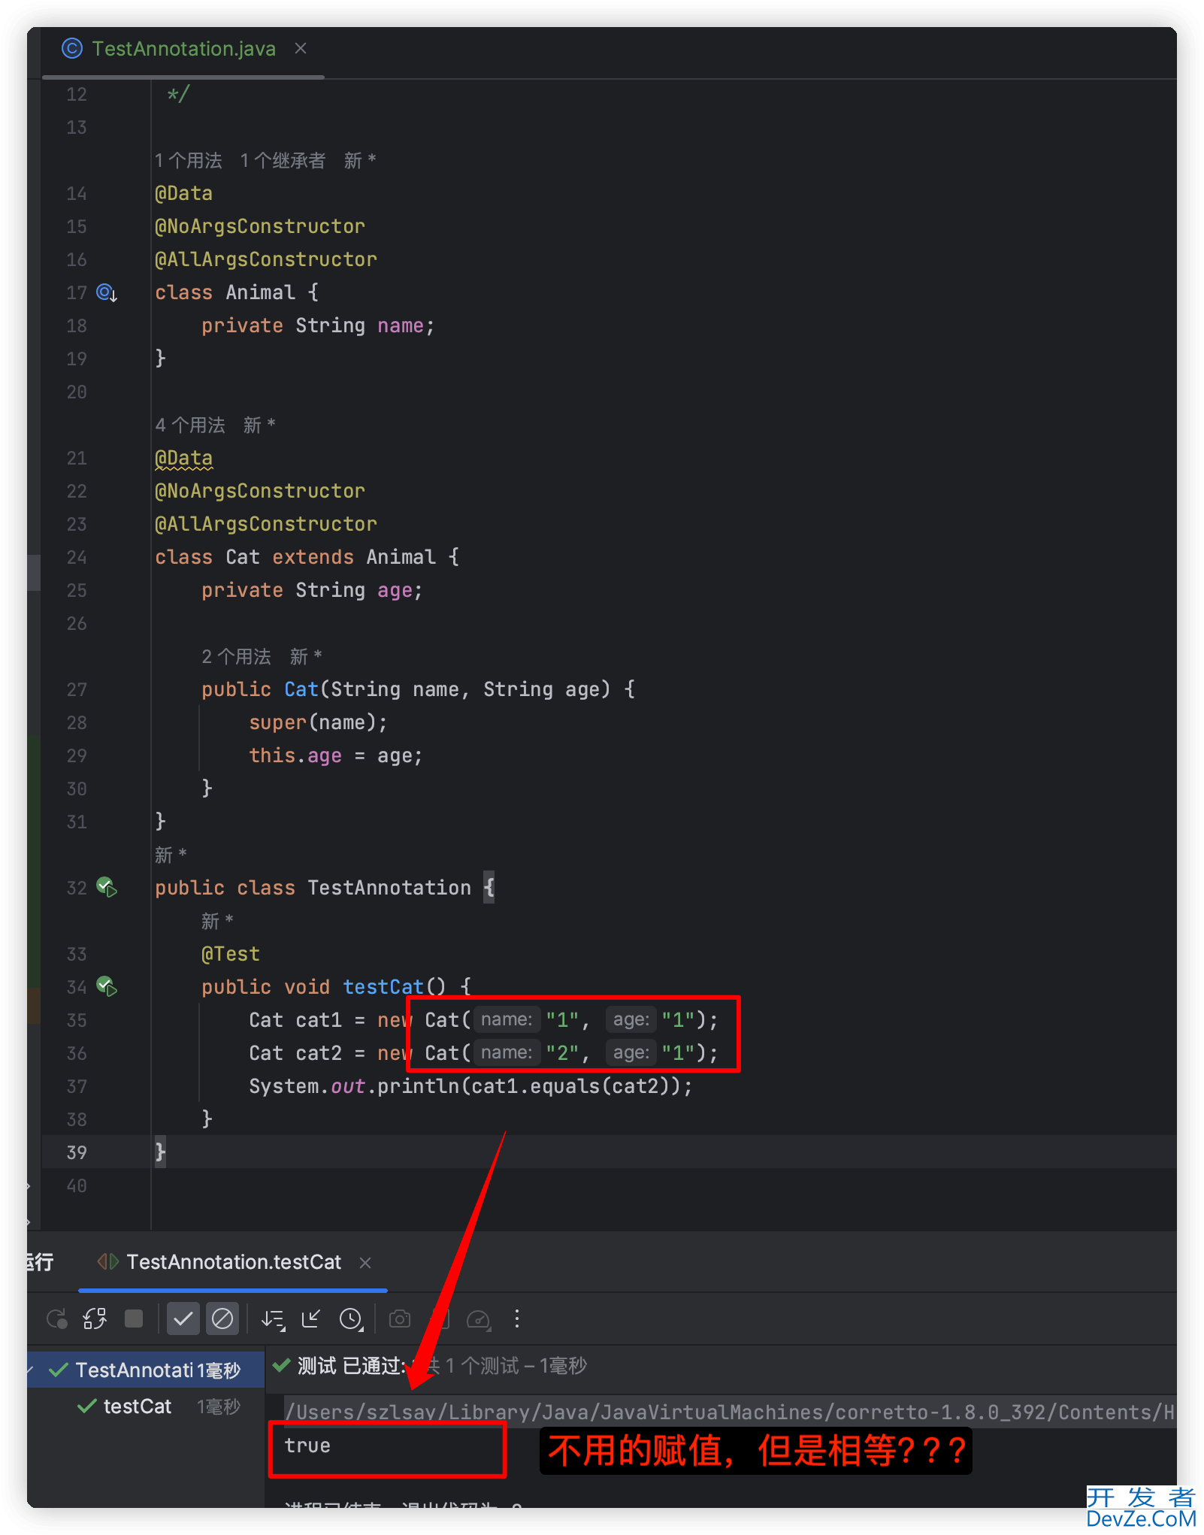Click the 'name:' parameter hint on line 35

click(507, 1020)
